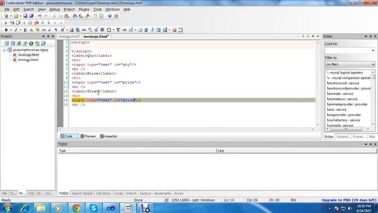
Task: Click the Find binoculars icon
Action: (75, 16)
